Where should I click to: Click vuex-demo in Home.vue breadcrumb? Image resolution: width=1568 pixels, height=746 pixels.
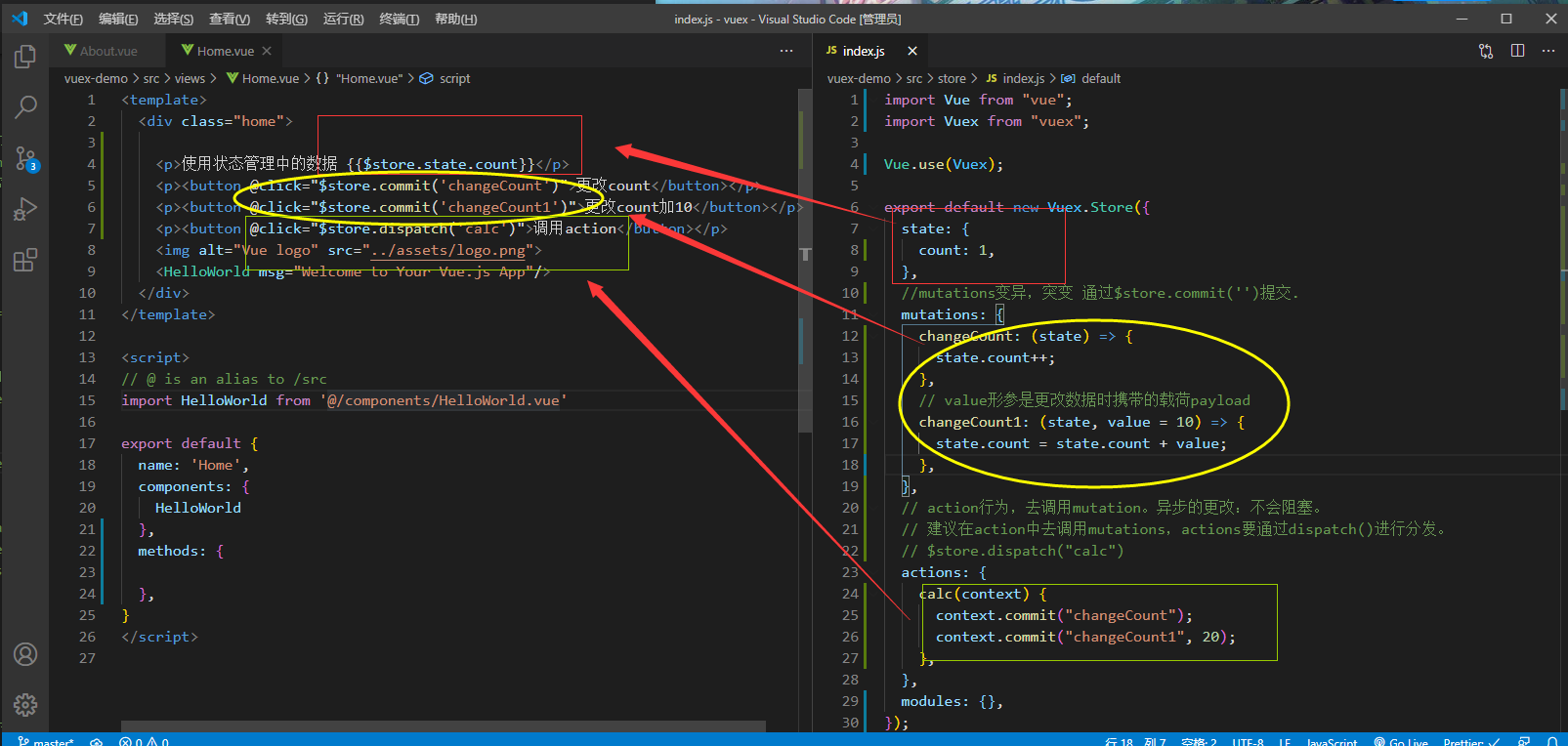pyautogui.click(x=96, y=78)
